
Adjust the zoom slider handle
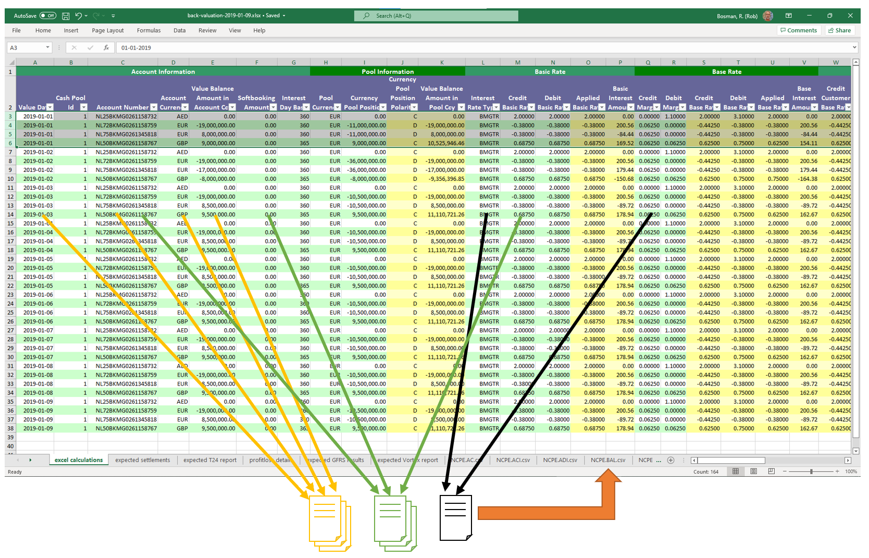pos(811,472)
